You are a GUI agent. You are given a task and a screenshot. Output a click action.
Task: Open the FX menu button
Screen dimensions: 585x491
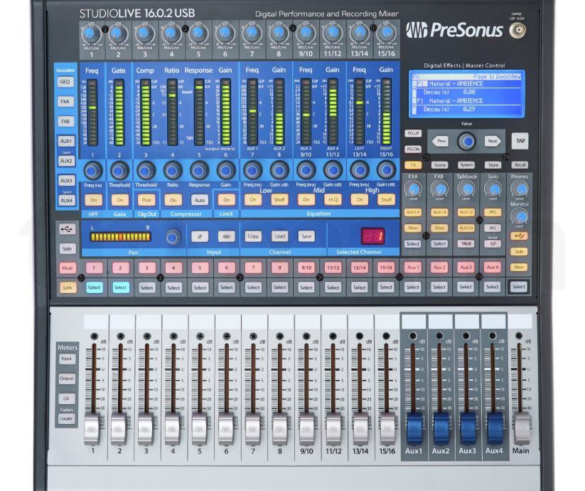pos(413,164)
